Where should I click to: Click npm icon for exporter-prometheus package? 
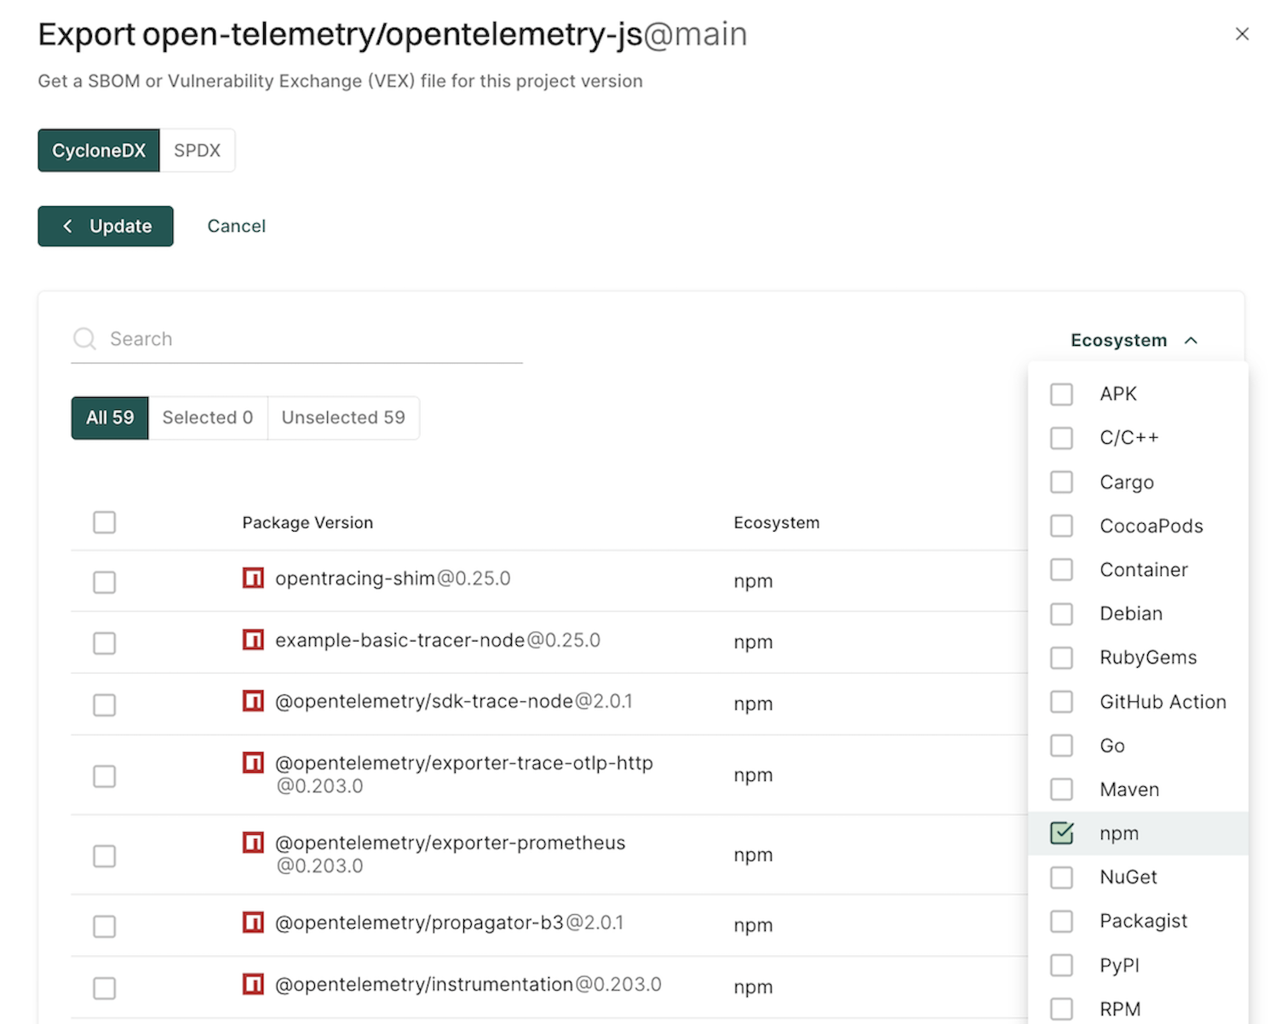[253, 843]
